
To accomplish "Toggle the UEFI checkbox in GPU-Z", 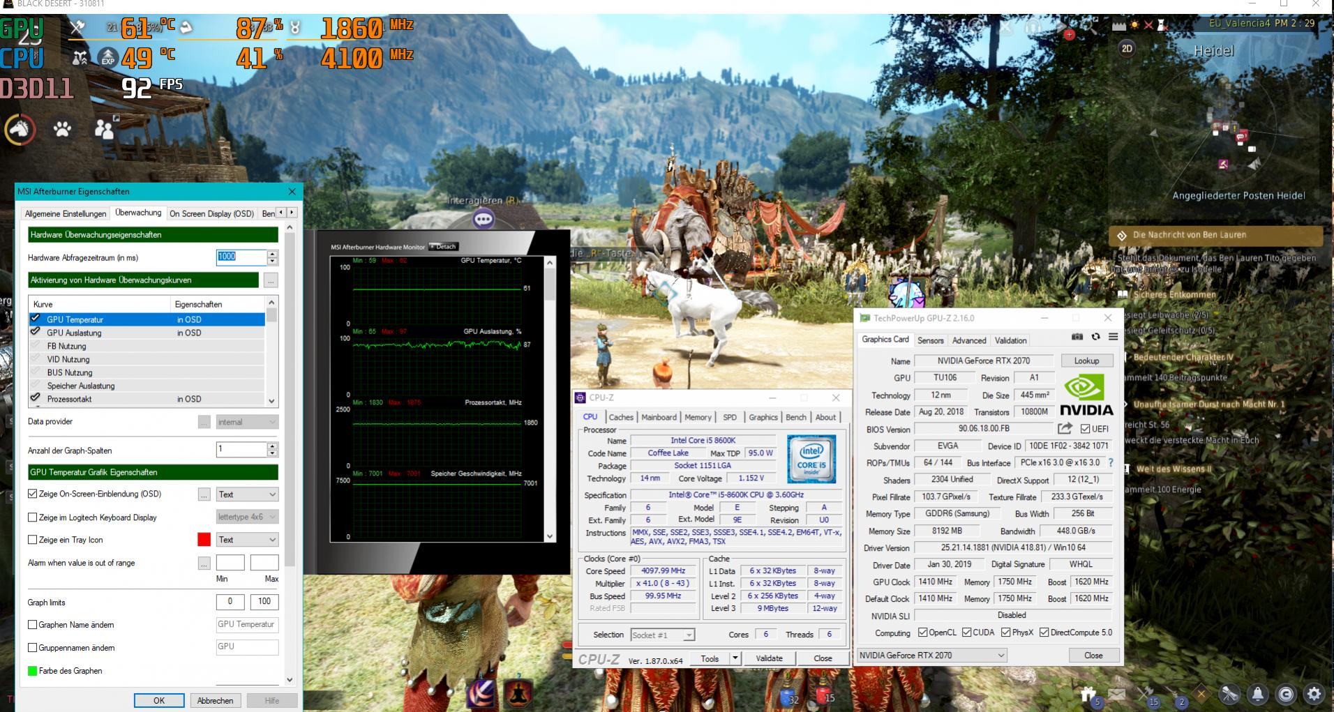I will tap(1085, 429).
